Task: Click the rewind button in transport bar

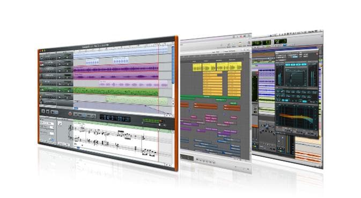Action: tap(80, 115)
